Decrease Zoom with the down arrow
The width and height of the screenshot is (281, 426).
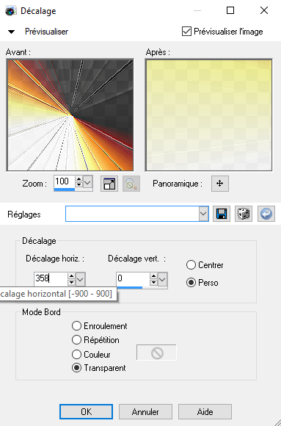click(x=79, y=184)
